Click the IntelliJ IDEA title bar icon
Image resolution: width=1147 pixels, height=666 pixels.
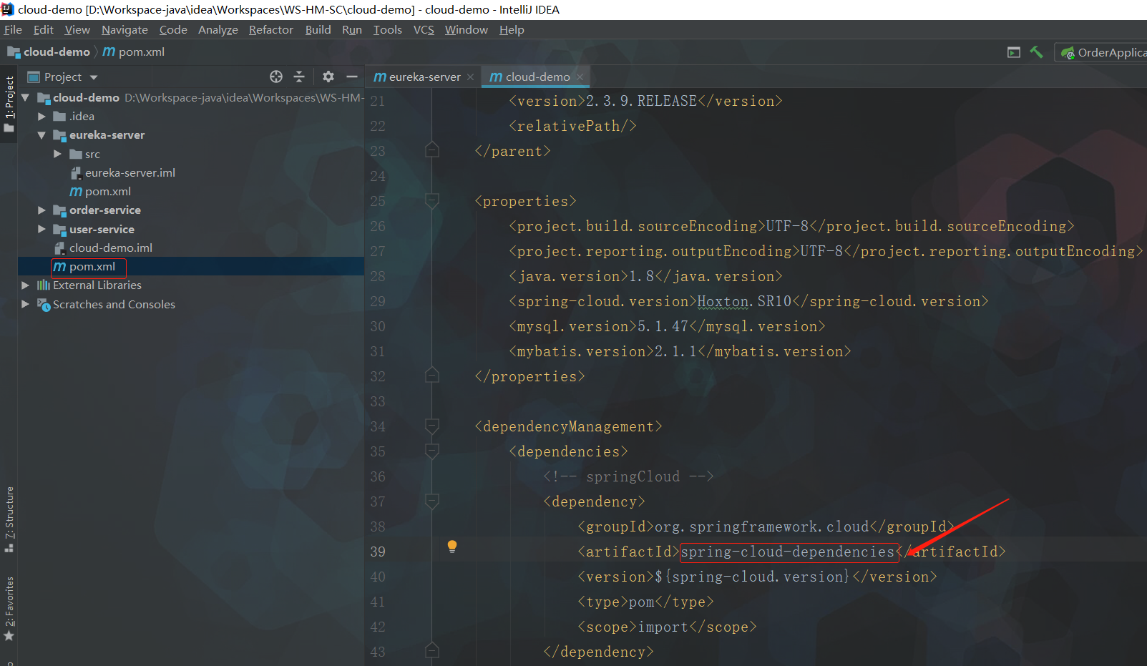[8, 9]
